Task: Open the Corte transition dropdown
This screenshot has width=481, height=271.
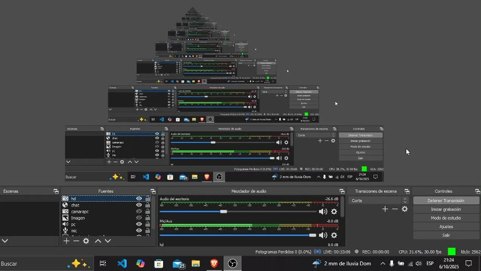Action: tap(378, 201)
